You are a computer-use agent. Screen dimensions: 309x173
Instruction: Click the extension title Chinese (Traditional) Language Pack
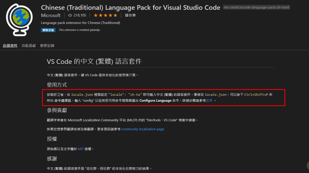click(x=131, y=7)
